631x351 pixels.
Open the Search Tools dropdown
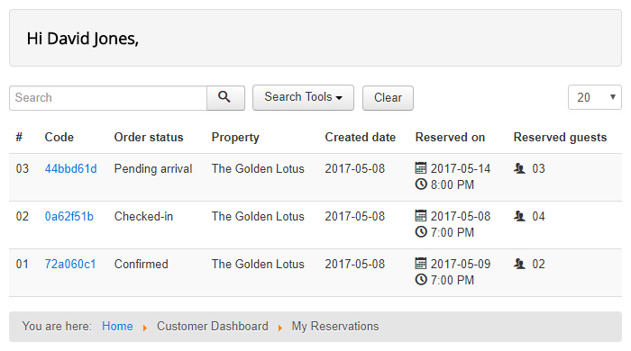(x=303, y=97)
